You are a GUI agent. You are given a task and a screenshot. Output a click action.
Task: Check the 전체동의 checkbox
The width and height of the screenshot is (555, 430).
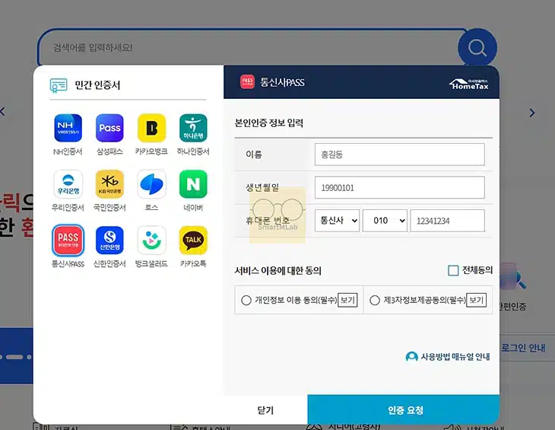click(x=453, y=270)
